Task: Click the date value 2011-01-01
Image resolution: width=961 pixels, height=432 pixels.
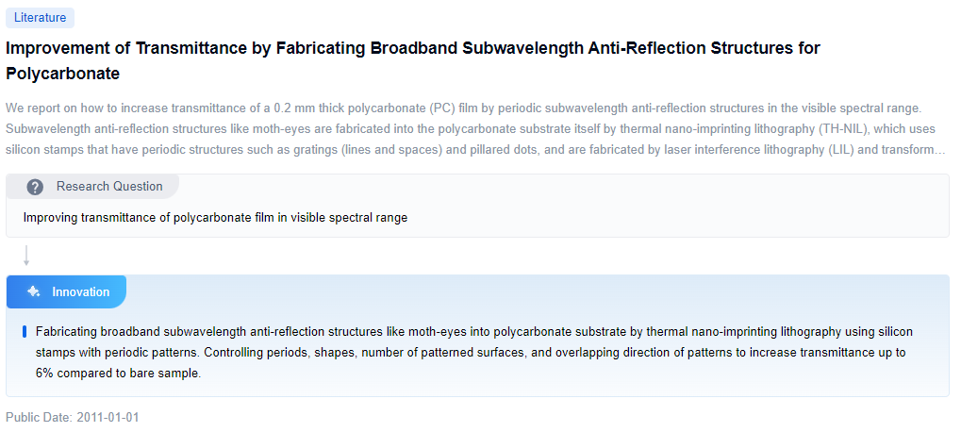Action: [x=108, y=417]
